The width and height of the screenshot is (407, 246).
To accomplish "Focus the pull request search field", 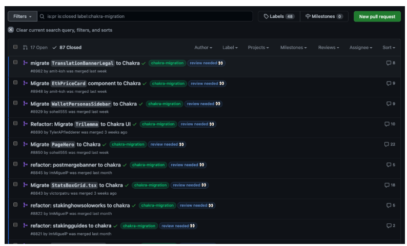I will 145,16.
